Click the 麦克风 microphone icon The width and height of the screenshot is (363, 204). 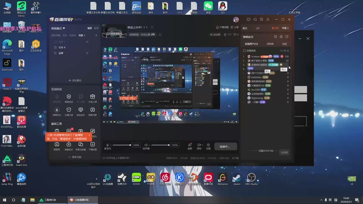point(108,145)
